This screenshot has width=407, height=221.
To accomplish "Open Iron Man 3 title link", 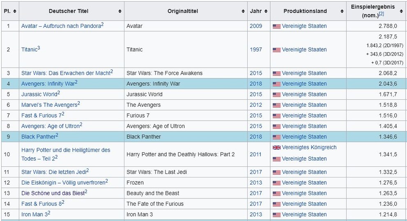I will click(34, 214).
